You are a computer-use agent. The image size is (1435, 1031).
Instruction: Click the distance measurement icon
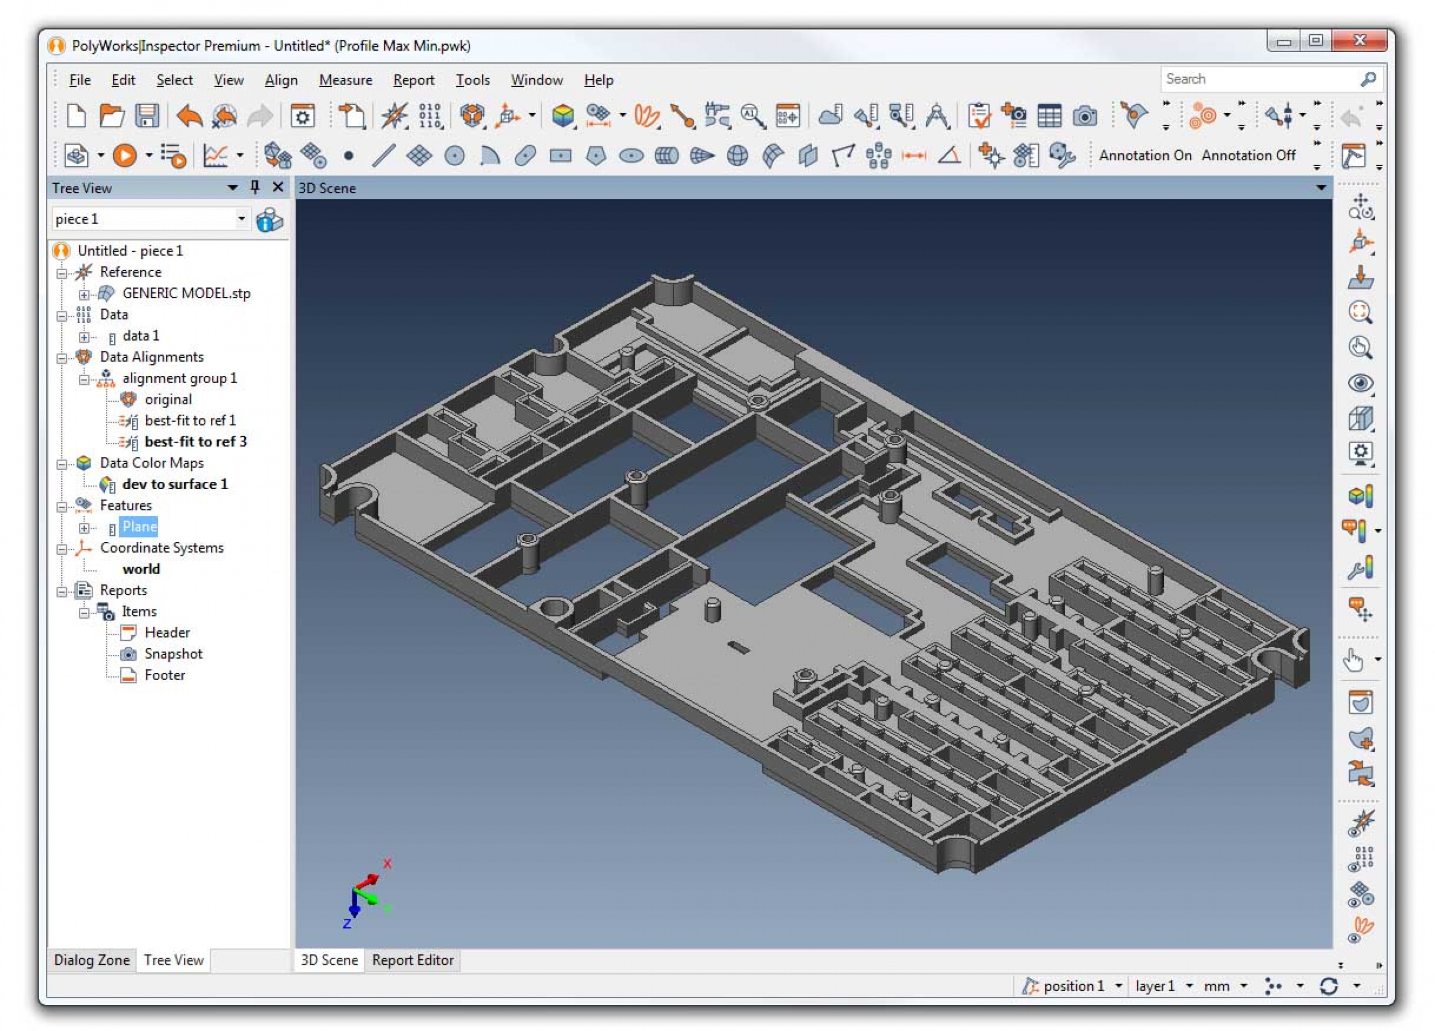click(913, 155)
